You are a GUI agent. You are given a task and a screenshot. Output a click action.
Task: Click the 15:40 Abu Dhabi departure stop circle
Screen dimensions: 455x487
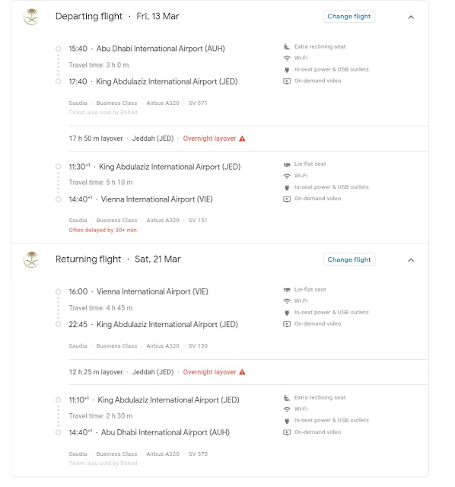tap(58, 49)
